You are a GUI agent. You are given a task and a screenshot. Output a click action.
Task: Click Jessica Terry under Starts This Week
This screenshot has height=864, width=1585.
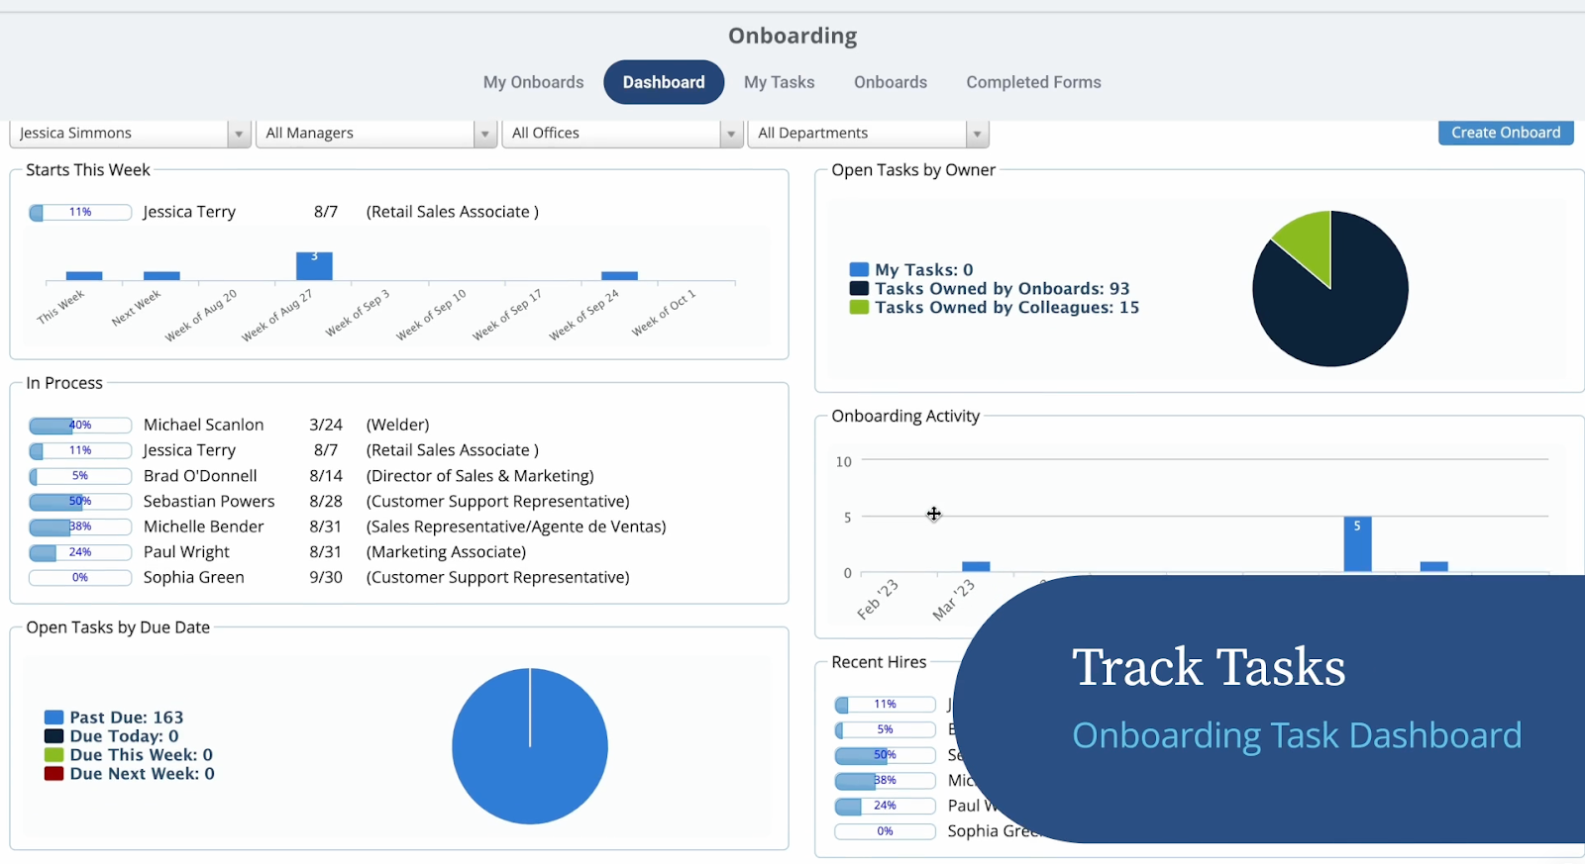pos(189,212)
